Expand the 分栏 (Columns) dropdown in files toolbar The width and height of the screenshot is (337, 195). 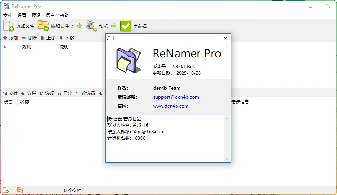(29, 93)
